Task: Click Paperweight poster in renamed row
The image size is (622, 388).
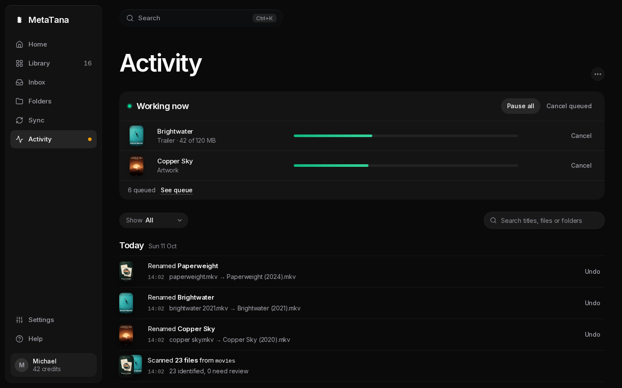Action: 126,272
